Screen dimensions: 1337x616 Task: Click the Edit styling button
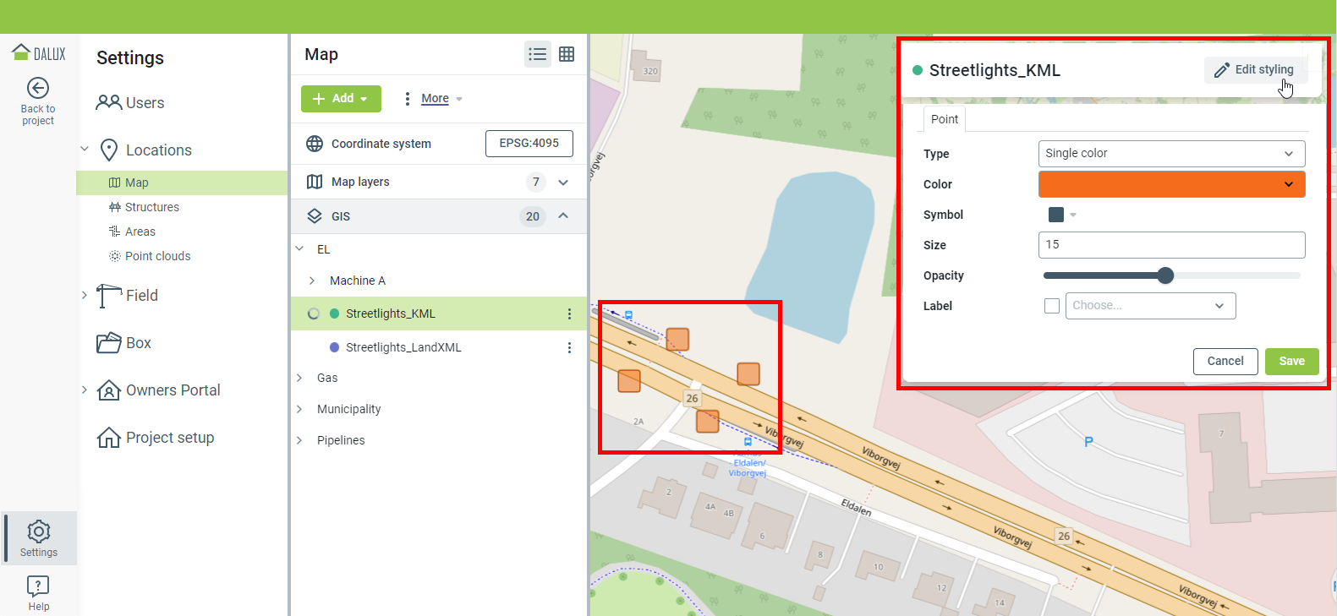[x=1255, y=70]
